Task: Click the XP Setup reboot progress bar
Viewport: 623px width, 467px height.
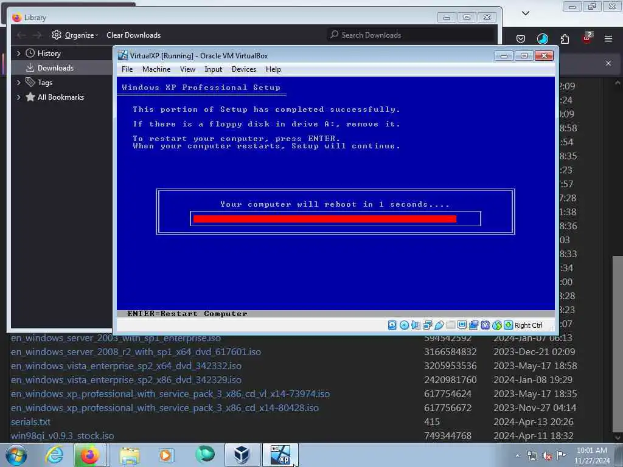Action: coord(335,219)
